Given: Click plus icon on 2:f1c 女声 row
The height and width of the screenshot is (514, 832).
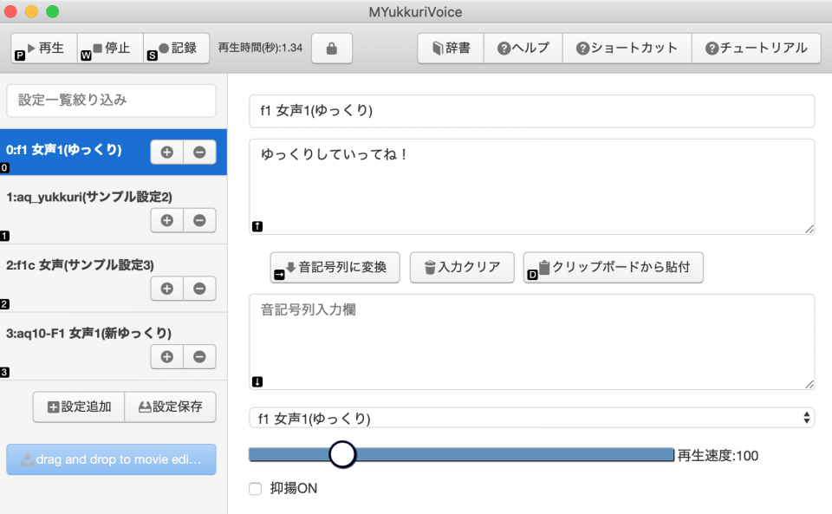Looking at the screenshot, I should [x=167, y=289].
